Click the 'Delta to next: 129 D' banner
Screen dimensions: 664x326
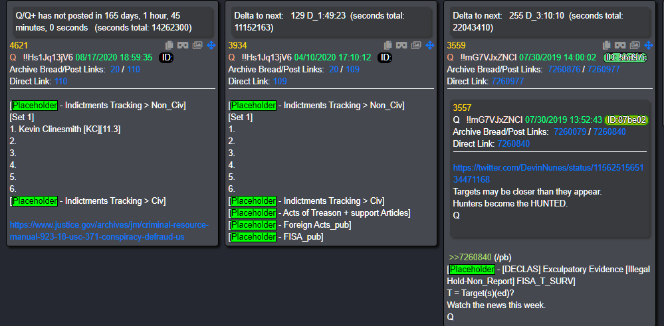[x=331, y=21]
